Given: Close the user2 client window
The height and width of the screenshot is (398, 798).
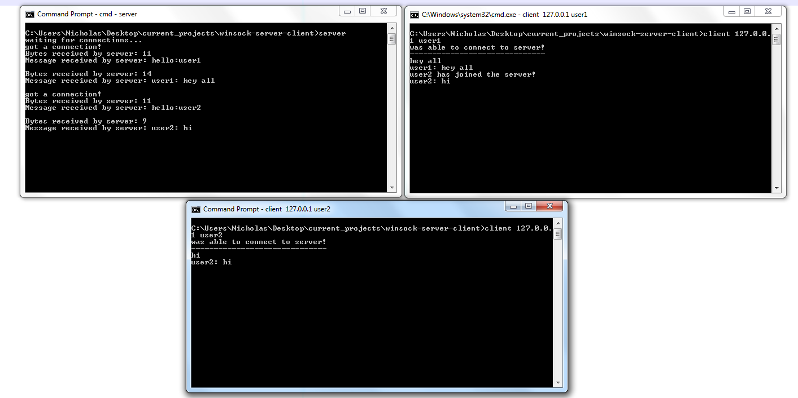Looking at the screenshot, I should click(x=548, y=206).
